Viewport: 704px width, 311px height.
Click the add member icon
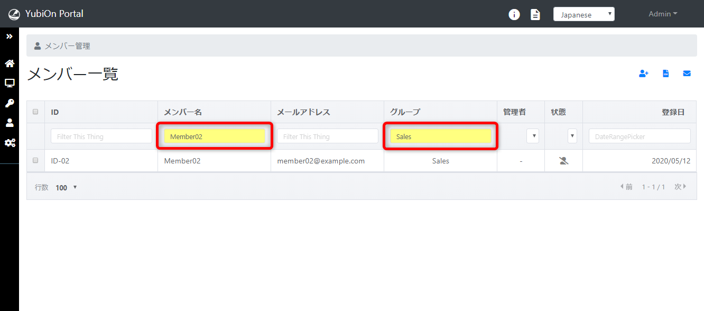[643, 74]
